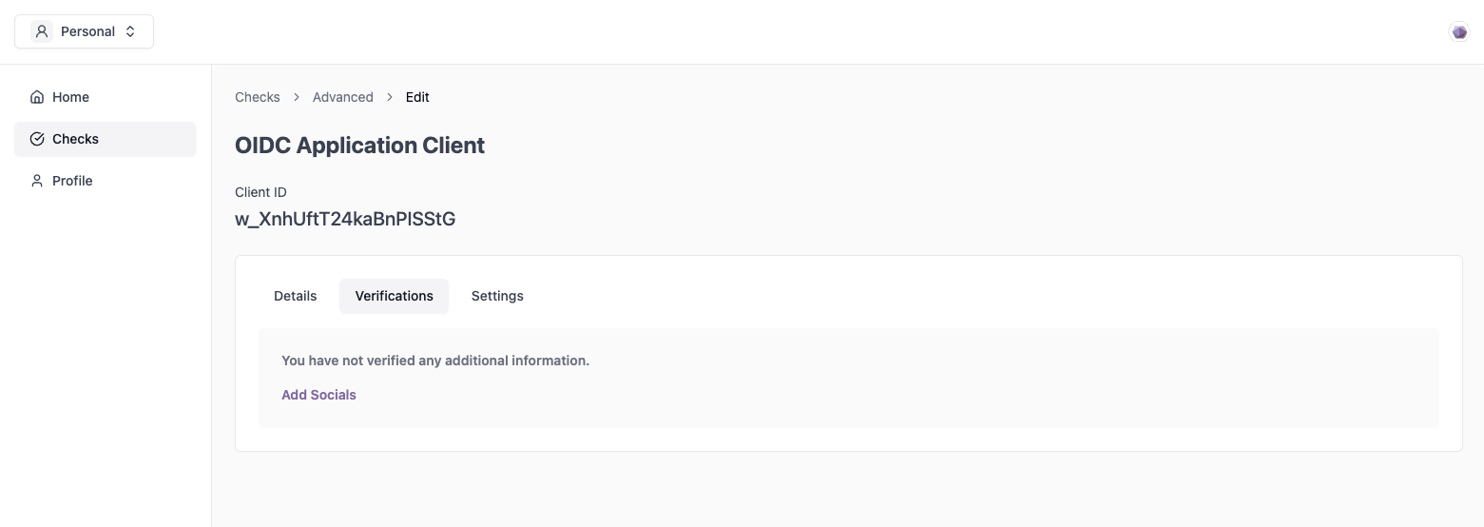Open the Settings tab

pos(497,296)
